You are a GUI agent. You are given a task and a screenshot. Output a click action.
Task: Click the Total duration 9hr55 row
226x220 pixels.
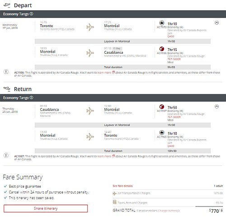tap(122, 67)
